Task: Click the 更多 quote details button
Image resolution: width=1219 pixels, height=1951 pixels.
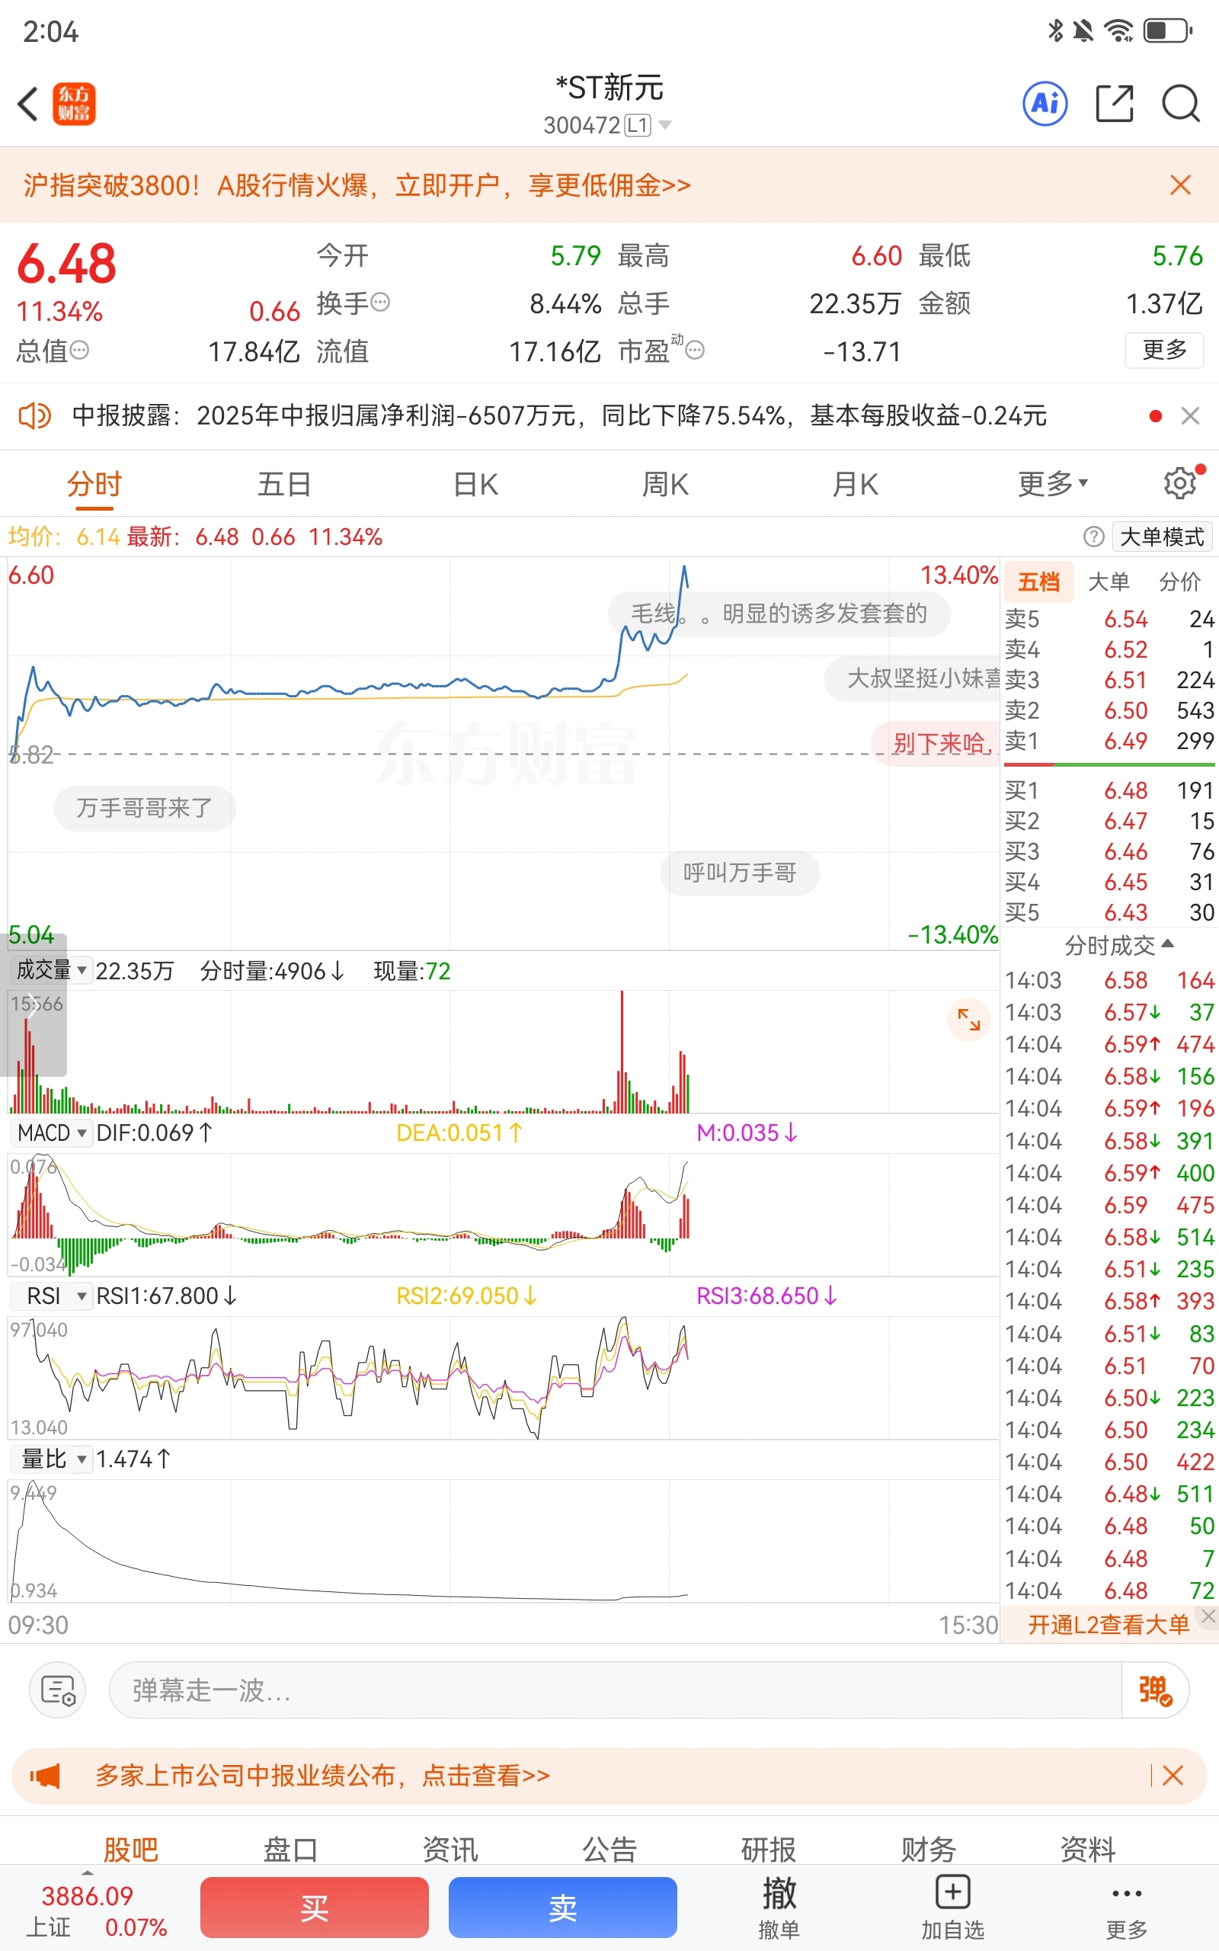Action: 1163,350
